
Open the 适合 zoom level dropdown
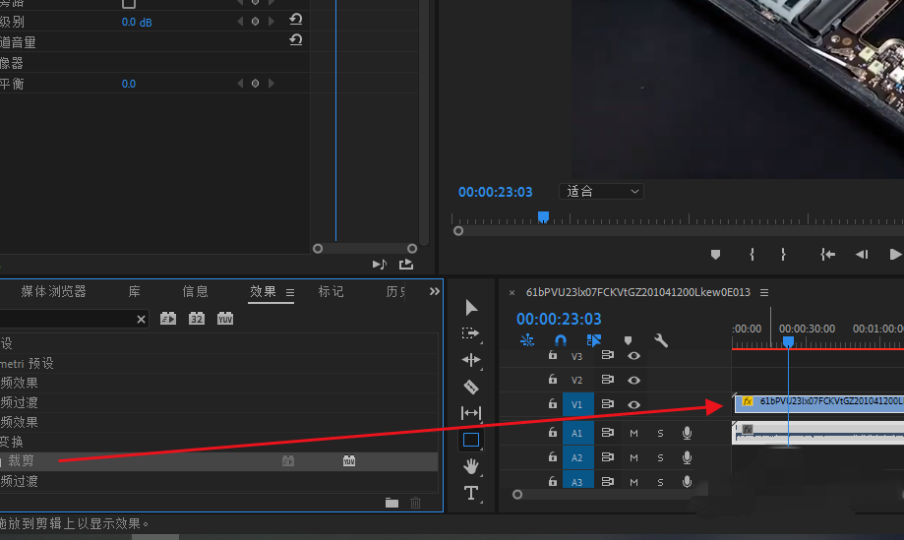[601, 192]
